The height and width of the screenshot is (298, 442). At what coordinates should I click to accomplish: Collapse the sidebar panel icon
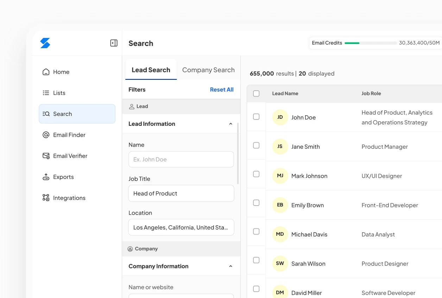[114, 43]
